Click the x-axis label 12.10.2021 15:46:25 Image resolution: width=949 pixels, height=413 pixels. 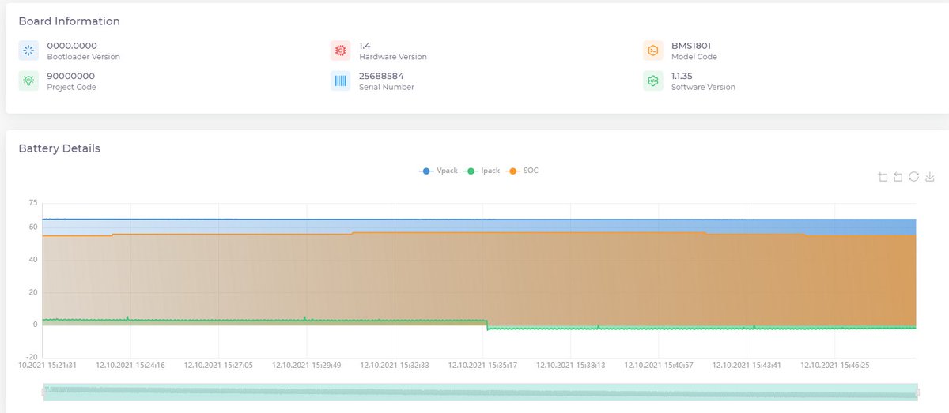(835, 366)
